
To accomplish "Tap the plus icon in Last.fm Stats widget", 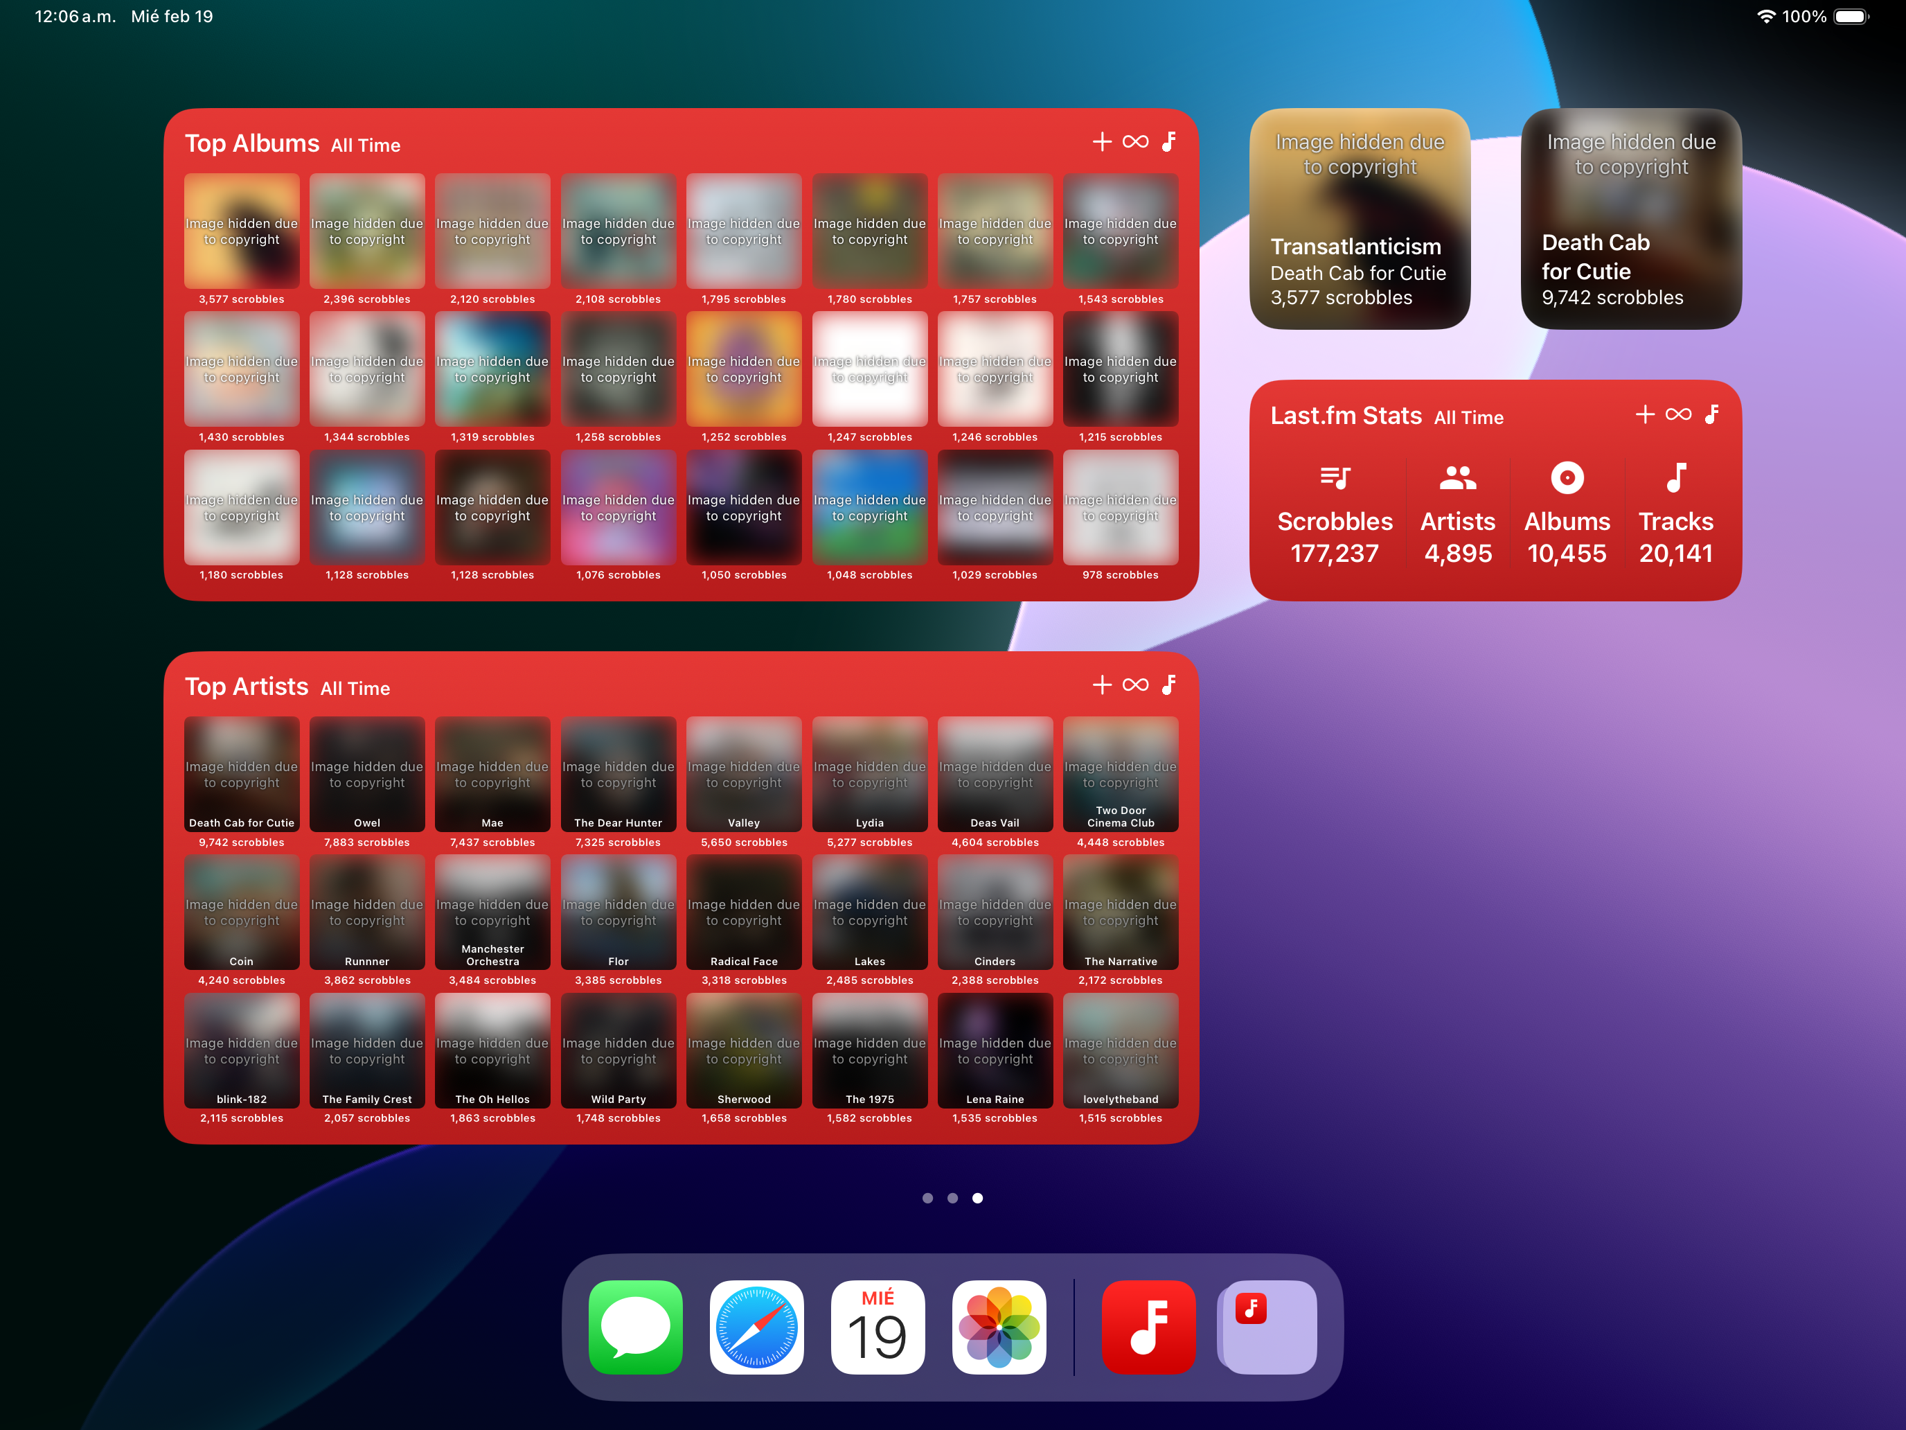I will pos(1645,414).
